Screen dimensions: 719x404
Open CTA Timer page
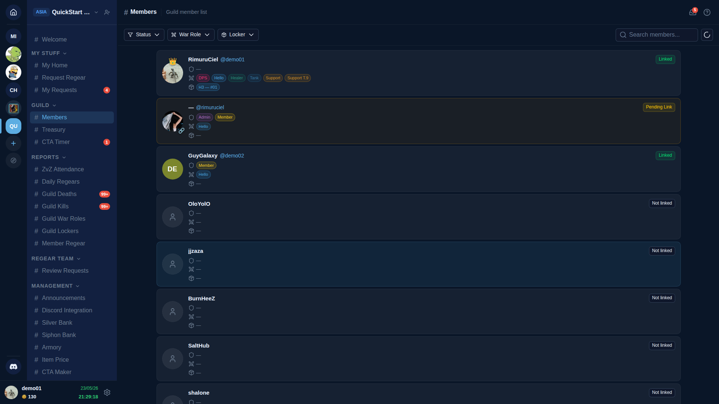click(72, 142)
